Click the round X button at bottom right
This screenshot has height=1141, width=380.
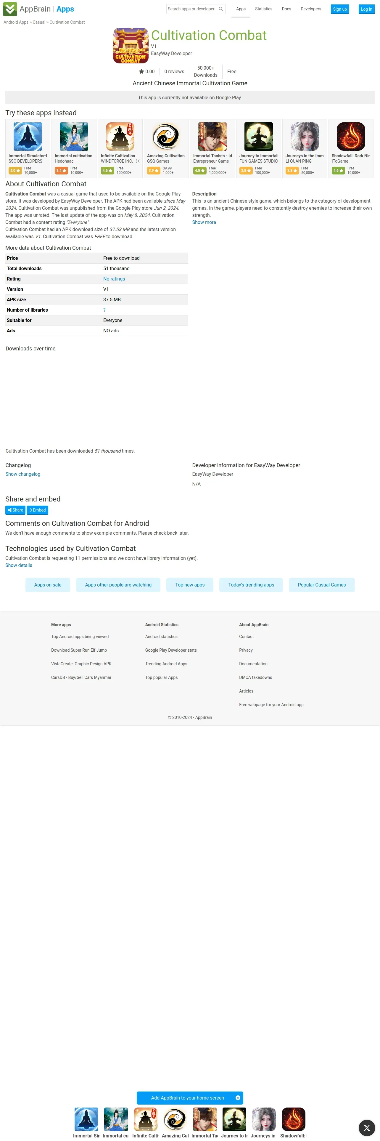(x=367, y=1128)
